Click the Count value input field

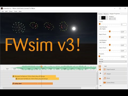(124, 24)
